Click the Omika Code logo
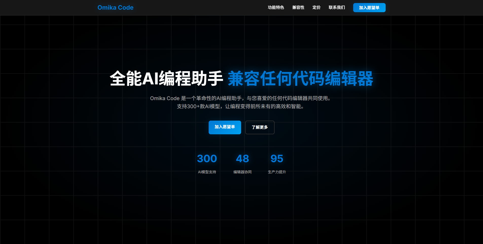Image resolution: width=483 pixels, height=244 pixels. 115,8
